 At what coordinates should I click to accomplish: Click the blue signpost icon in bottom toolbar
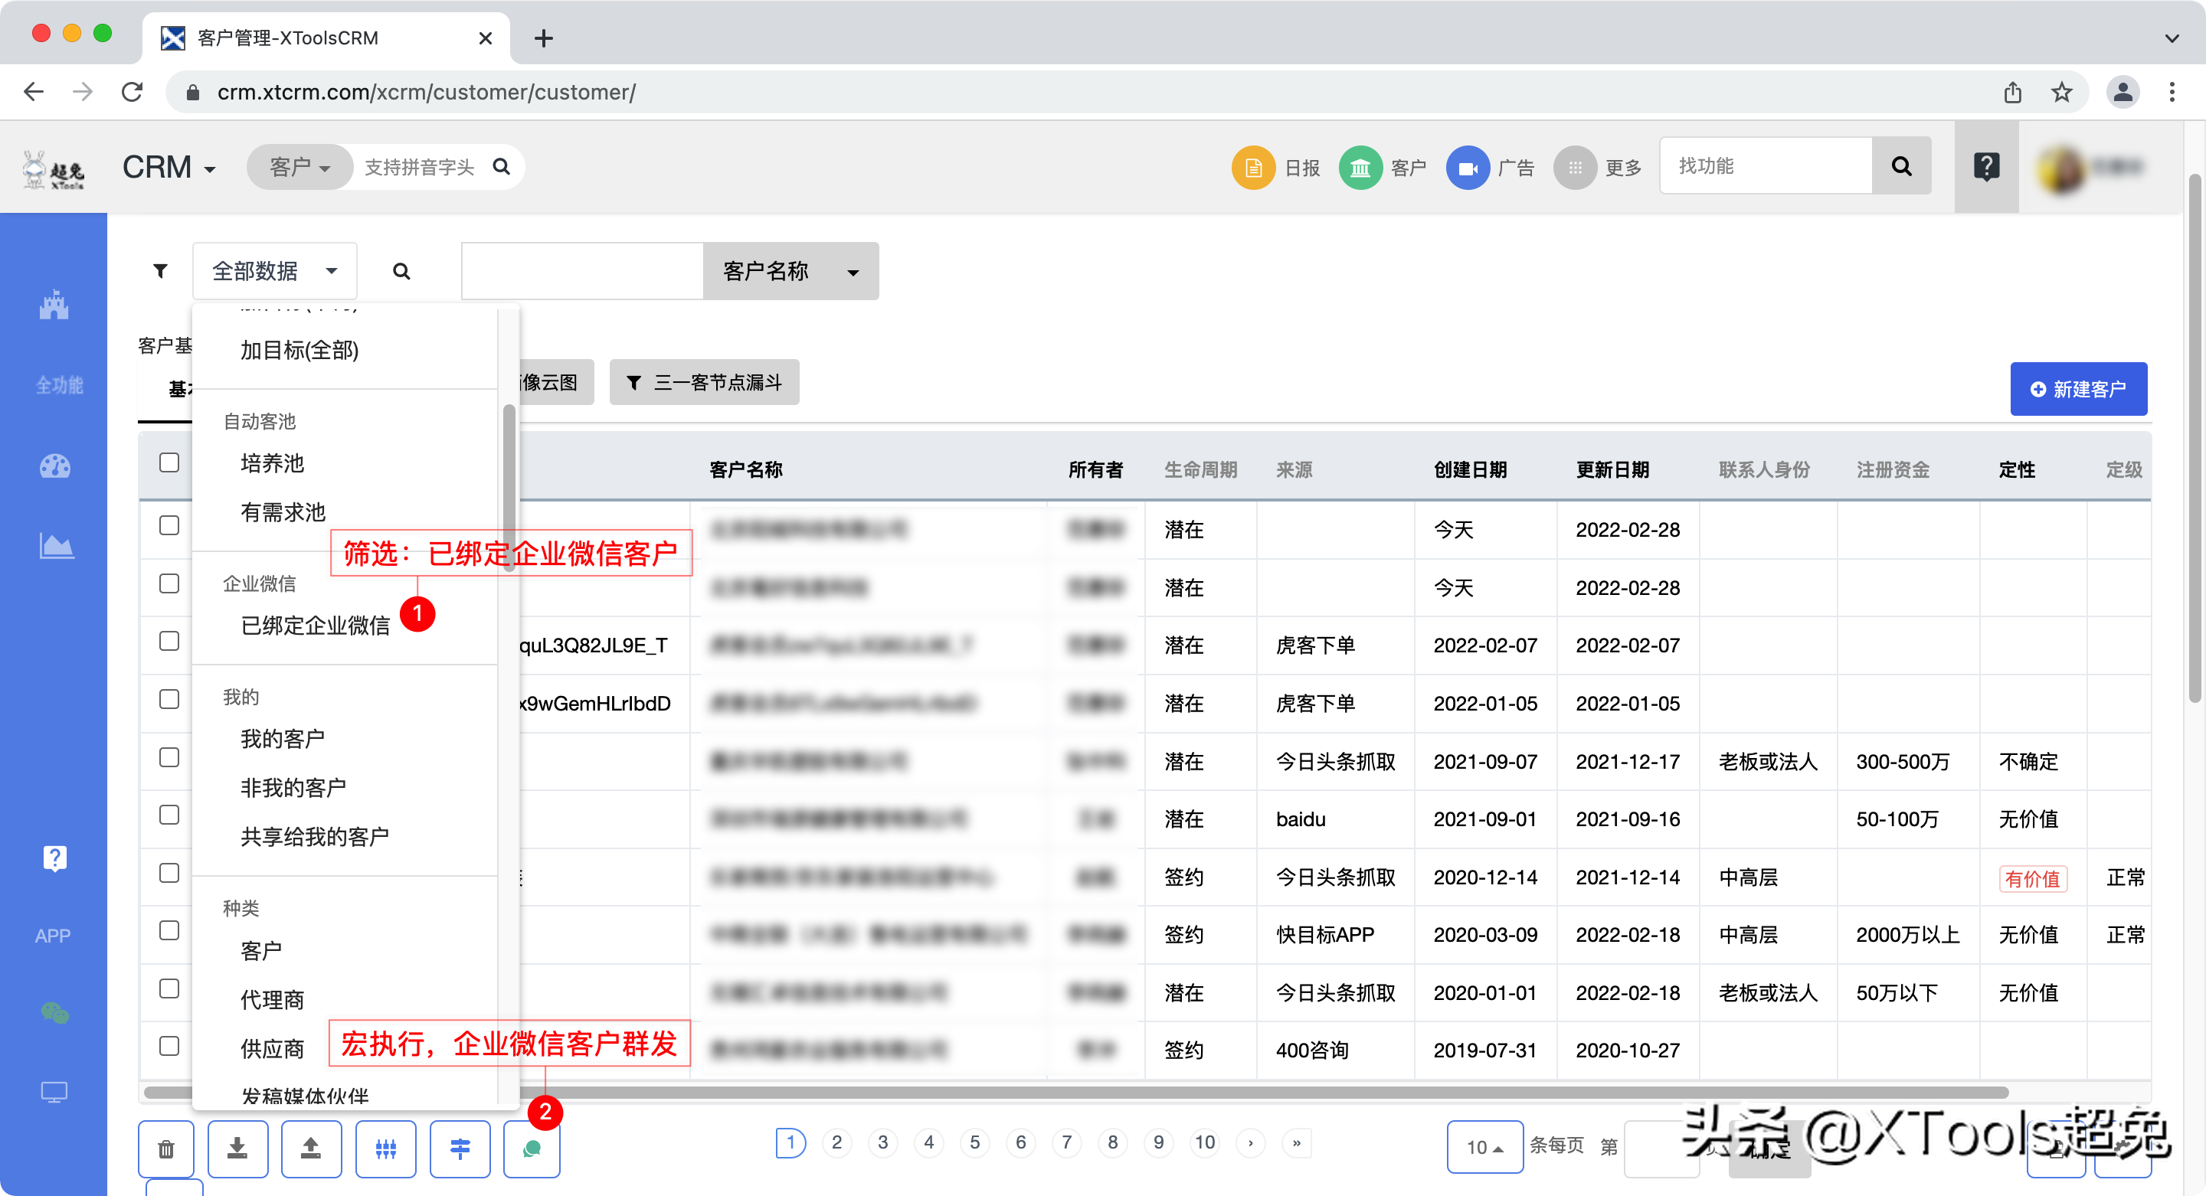(x=460, y=1148)
